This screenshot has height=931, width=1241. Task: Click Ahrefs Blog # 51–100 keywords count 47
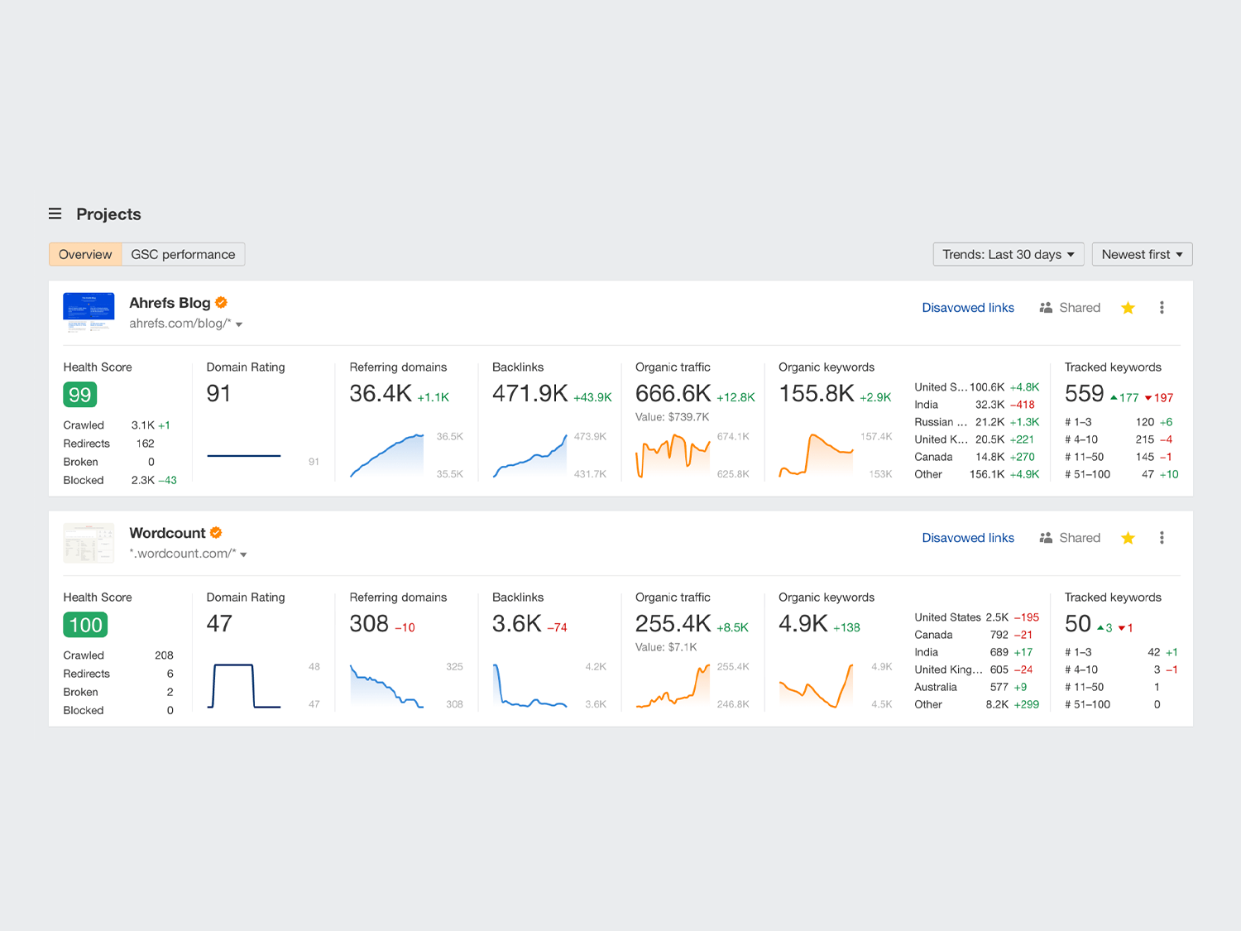pos(1148,474)
